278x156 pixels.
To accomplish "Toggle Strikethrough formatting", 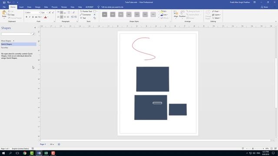I will tap(36, 17).
